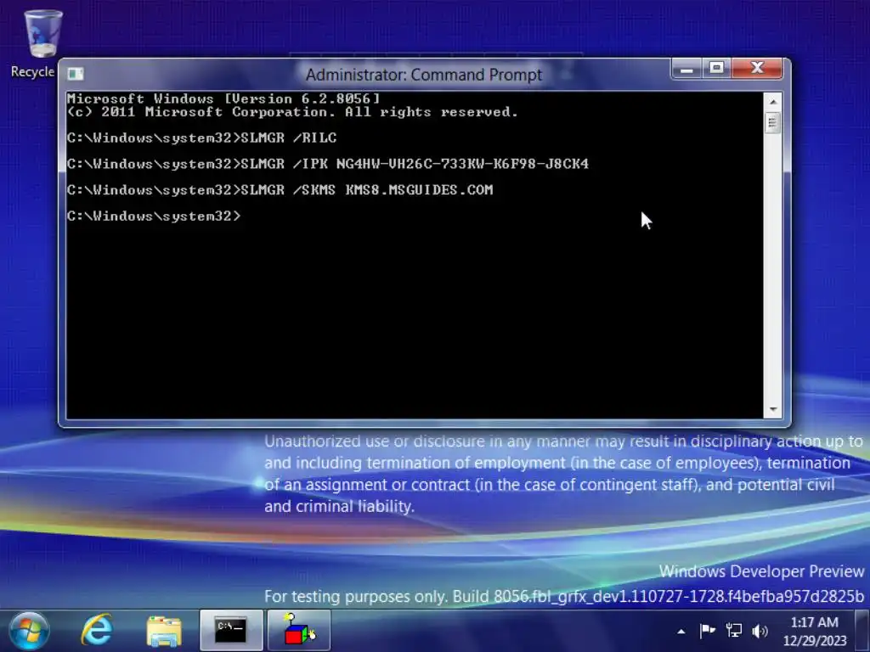Open the Start menu orb
This screenshot has height=652, width=870.
click(29, 631)
